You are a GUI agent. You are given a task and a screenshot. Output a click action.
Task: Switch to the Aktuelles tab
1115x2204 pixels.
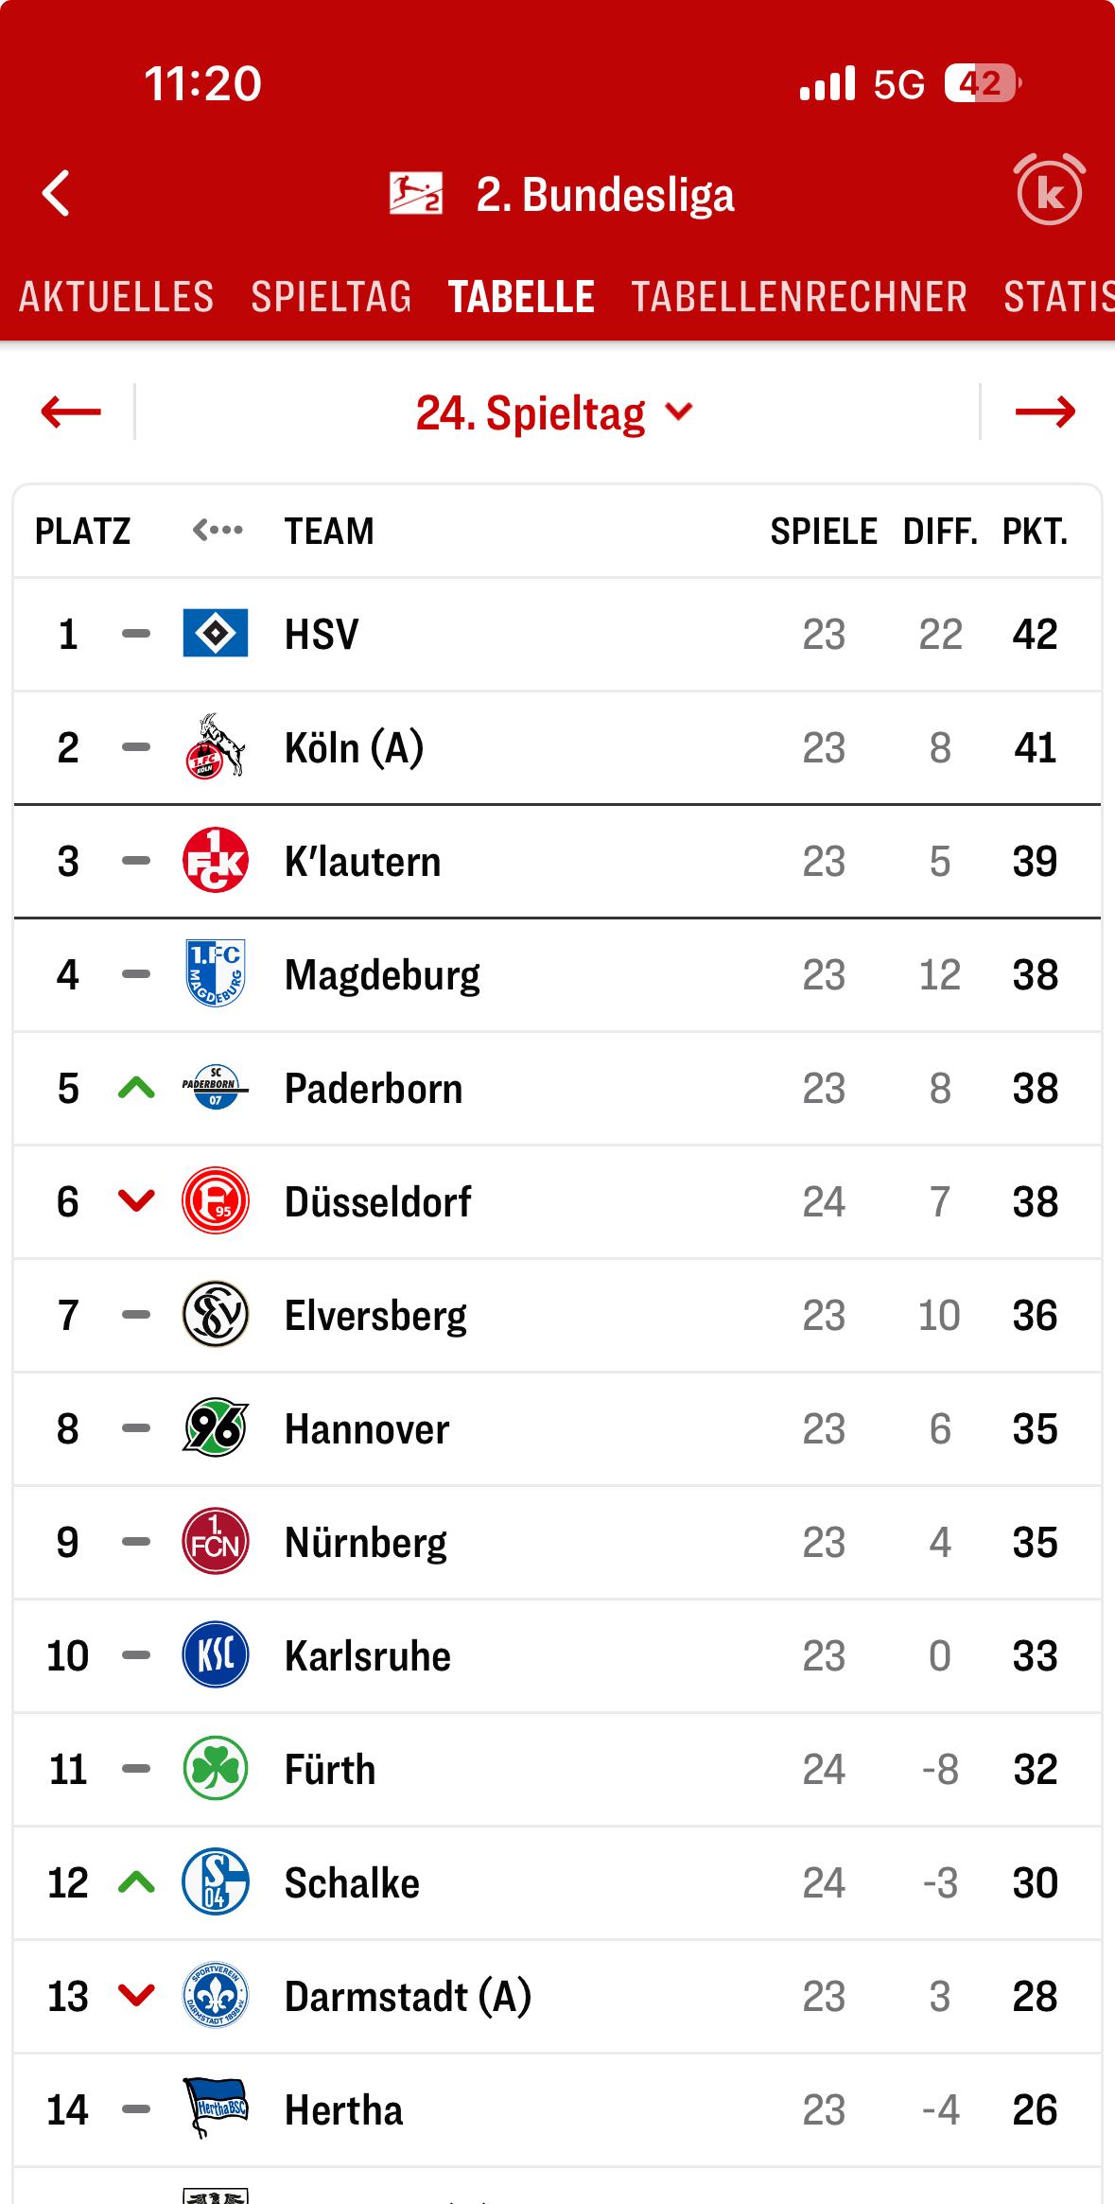(116, 297)
